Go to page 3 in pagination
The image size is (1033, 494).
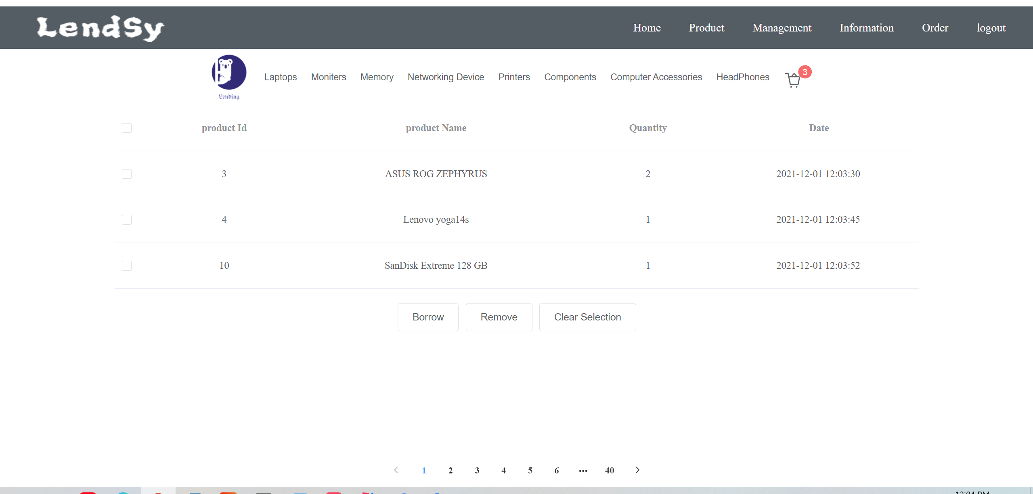pyautogui.click(x=477, y=470)
